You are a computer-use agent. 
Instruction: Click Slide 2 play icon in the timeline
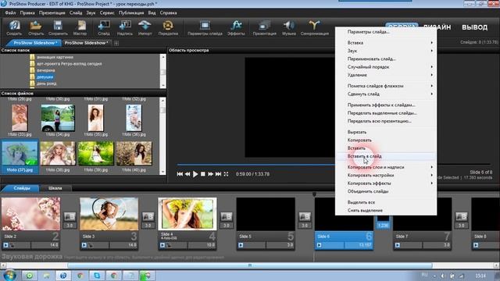5,245
